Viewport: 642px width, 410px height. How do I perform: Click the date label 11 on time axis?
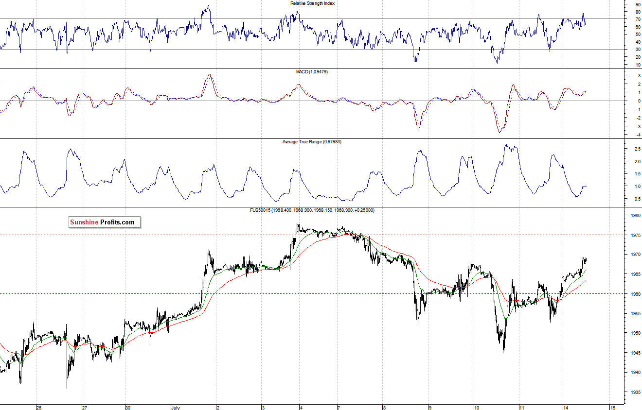tap(521, 407)
